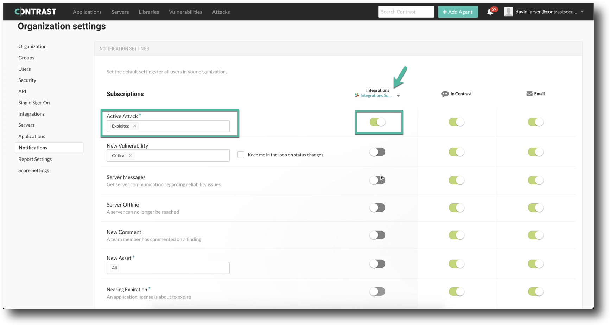The height and width of the screenshot is (325, 610).
Task: Select API in the sidebar
Action: click(x=22, y=91)
